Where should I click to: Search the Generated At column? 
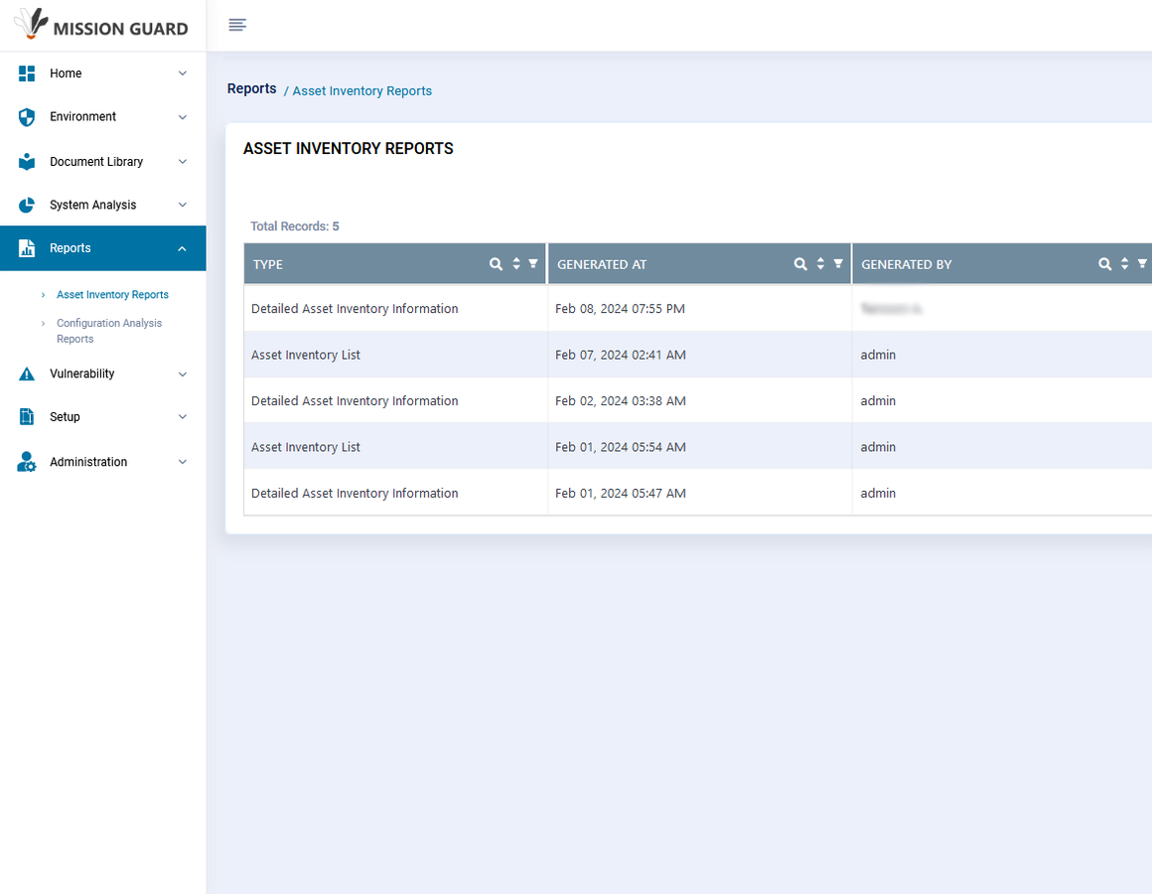[x=800, y=263]
